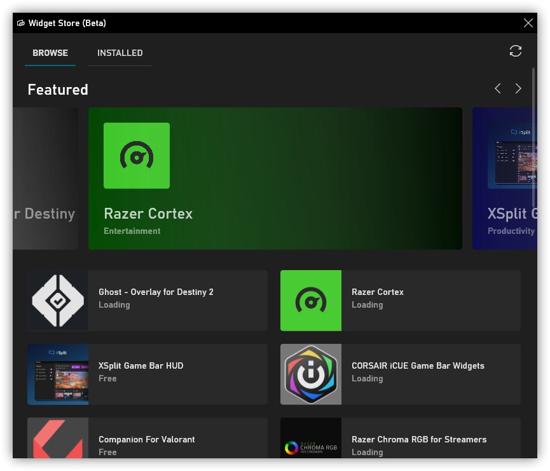Click the large Razer Cortex banner icon
This screenshot has width=550, height=471.
click(137, 156)
